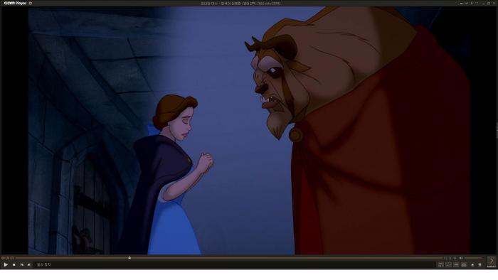This screenshot has height=280, width=498.
Task: Click the third icon in bottom-right control group
Action: (x=456, y=264)
